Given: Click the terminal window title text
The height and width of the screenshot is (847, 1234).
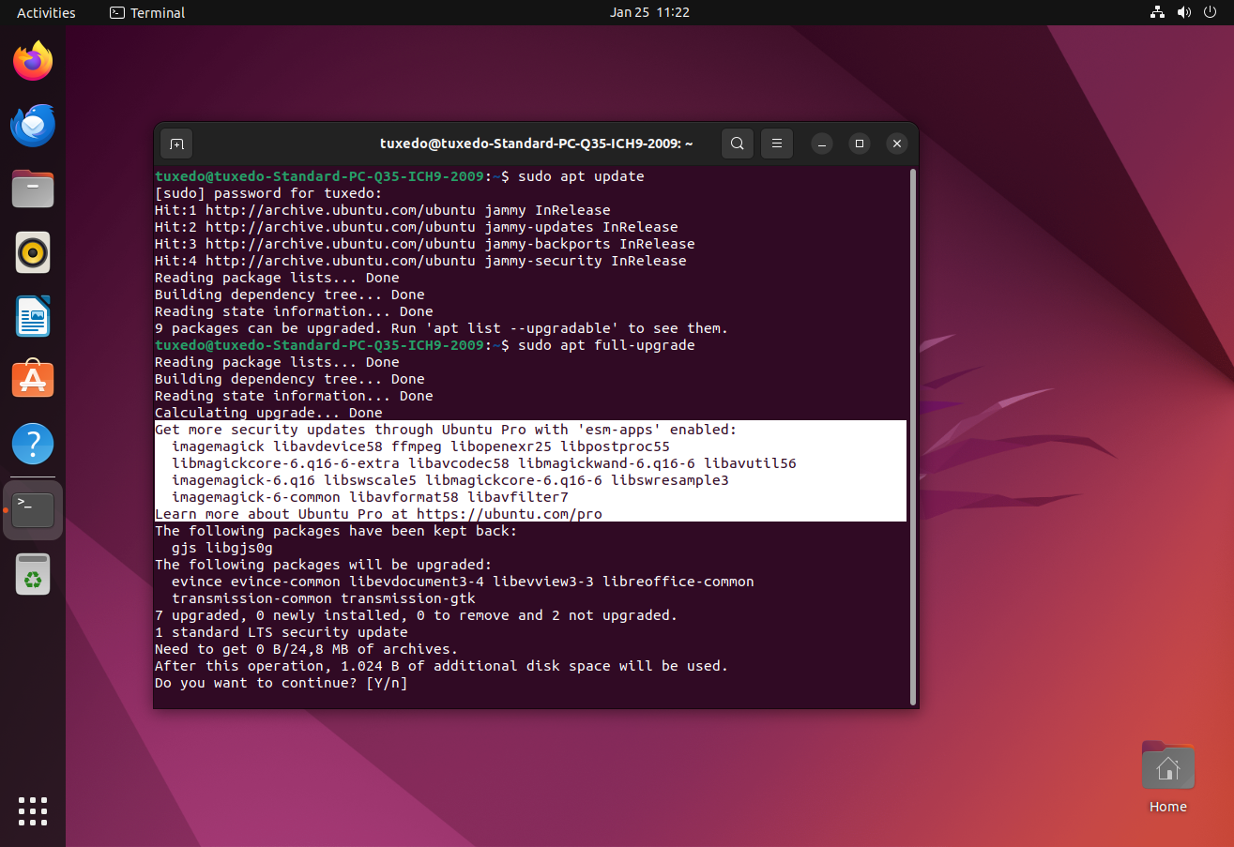Looking at the screenshot, I should (x=536, y=144).
